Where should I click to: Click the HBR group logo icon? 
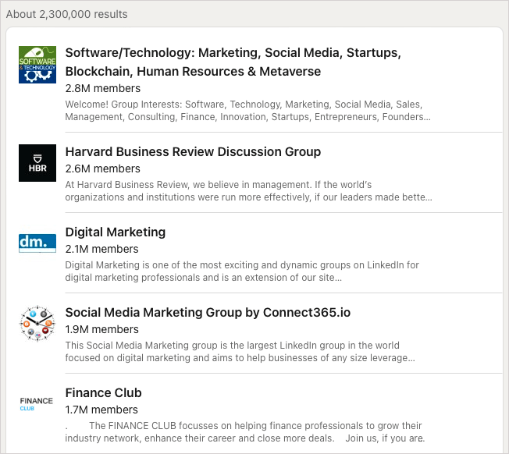click(37, 163)
